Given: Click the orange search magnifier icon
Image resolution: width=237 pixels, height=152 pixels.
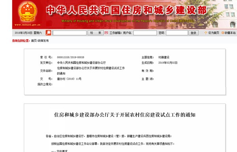Looking at the screenshot, I should 48,33.
